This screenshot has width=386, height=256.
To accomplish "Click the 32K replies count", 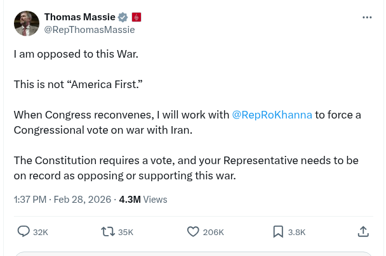I will 41,233.
